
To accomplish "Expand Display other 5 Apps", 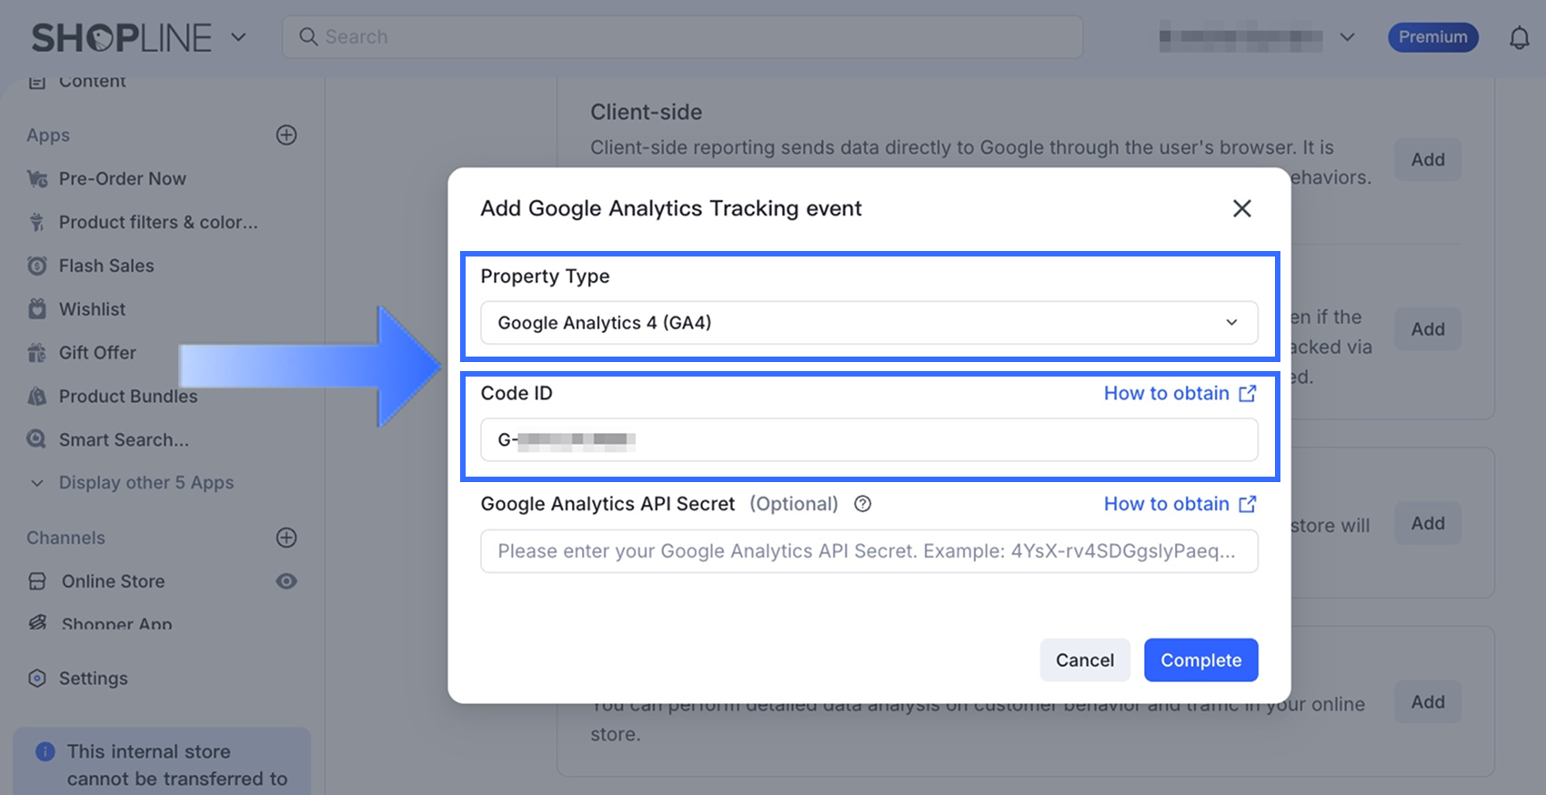I will 146,483.
